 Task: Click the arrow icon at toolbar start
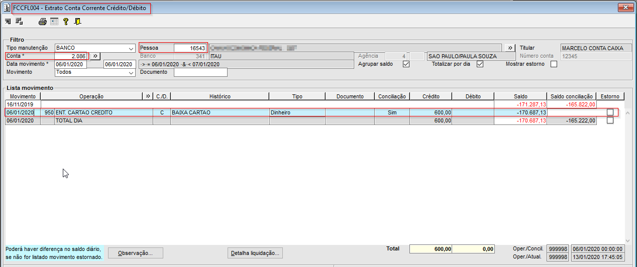click(x=8, y=22)
